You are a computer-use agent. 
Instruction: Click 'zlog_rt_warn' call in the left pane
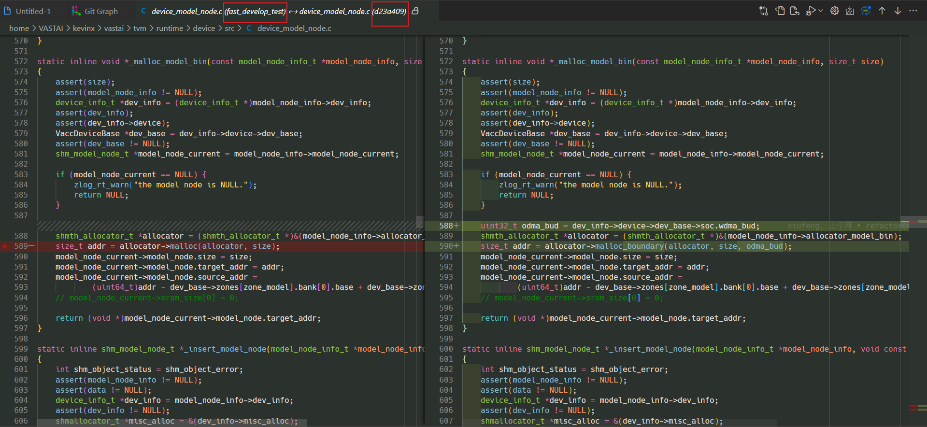[101, 185]
